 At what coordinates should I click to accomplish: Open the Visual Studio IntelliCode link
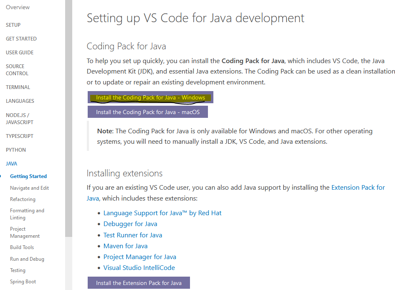[x=139, y=267]
